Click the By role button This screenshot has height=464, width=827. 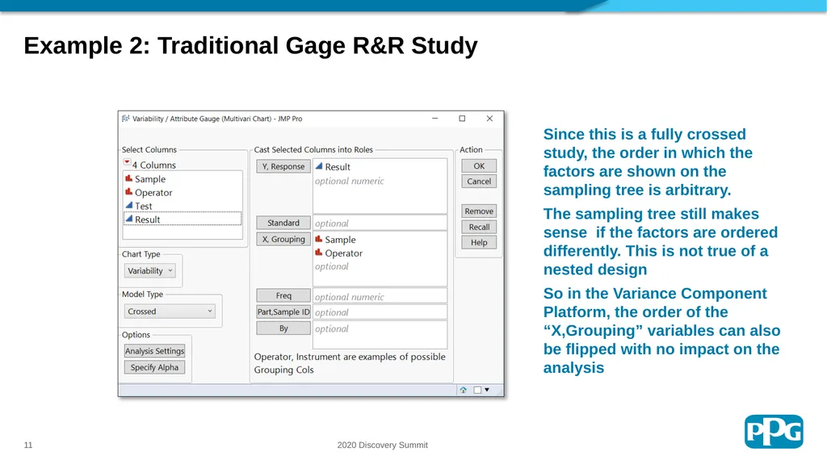283,328
